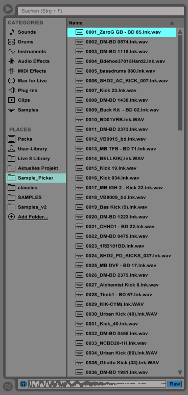Select file 0017_MB IGH 2 - Kick 22.lnk.wav

point(122,188)
